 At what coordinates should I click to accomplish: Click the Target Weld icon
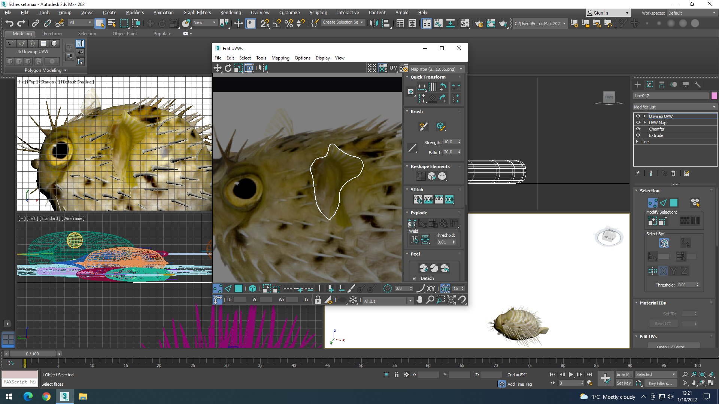(415, 240)
